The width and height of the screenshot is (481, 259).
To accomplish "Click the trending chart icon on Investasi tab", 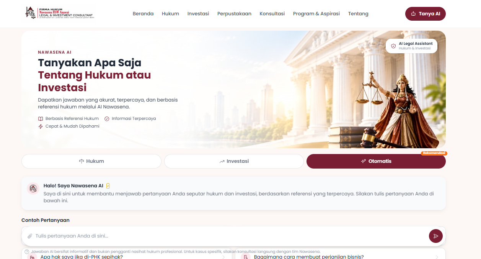I will 222,162.
